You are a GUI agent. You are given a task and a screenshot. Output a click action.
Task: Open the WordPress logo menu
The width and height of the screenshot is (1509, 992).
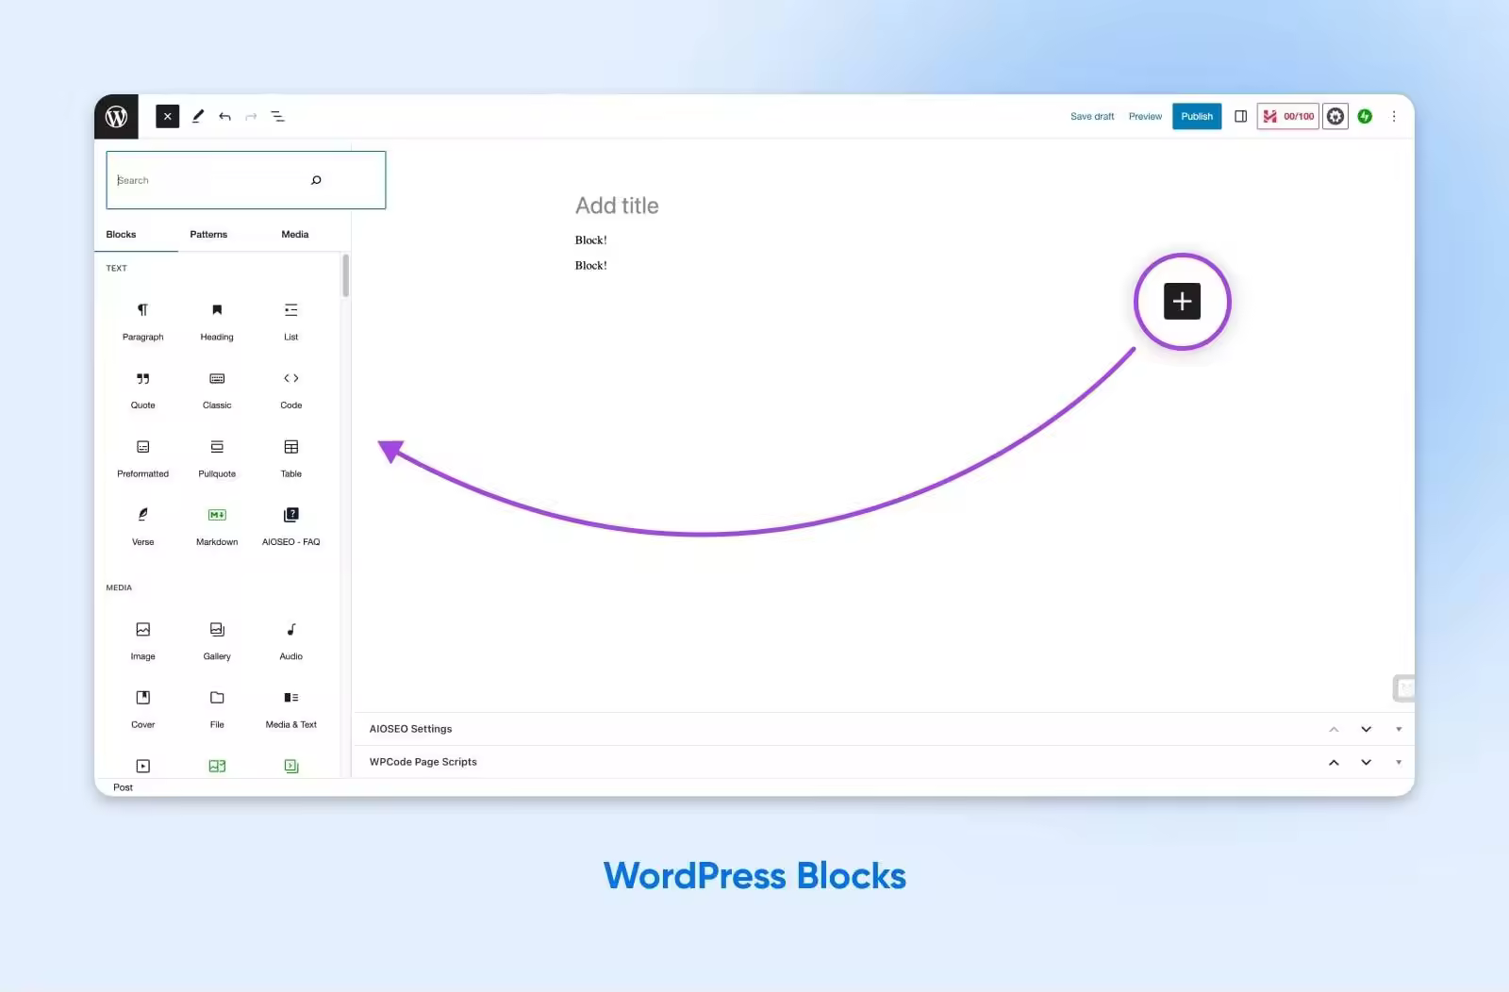pyautogui.click(x=116, y=117)
